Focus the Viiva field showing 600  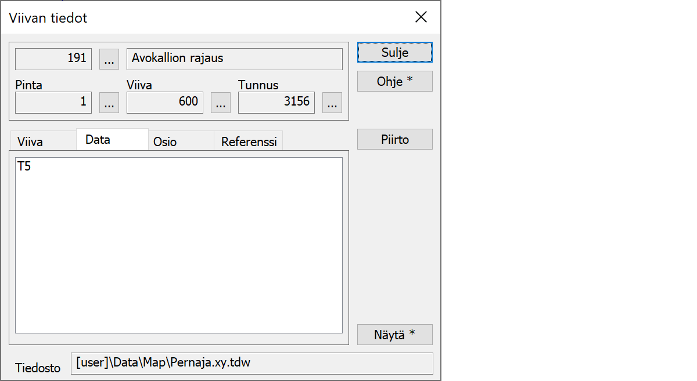(x=164, y=103)
